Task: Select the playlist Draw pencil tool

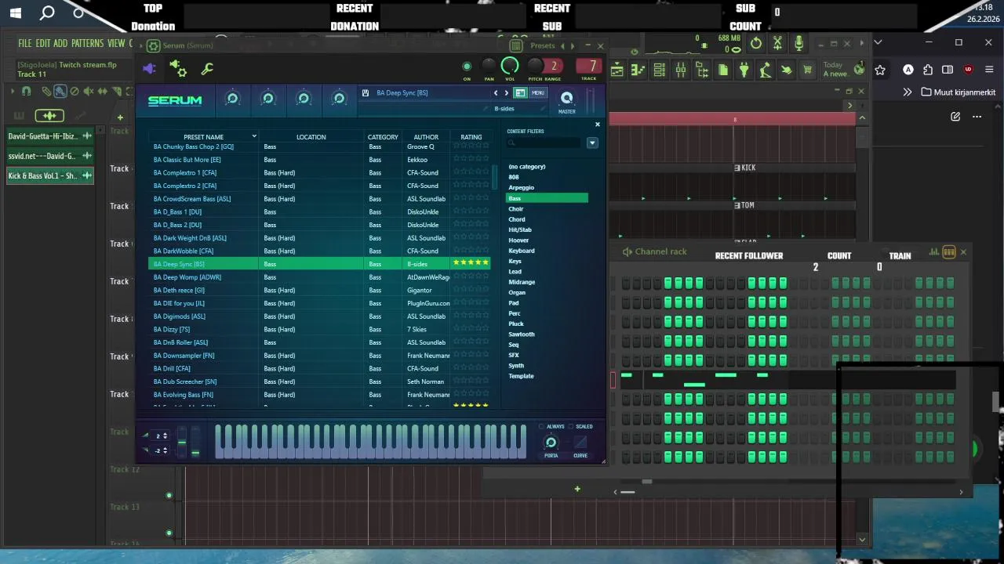Action: [47, 92]
